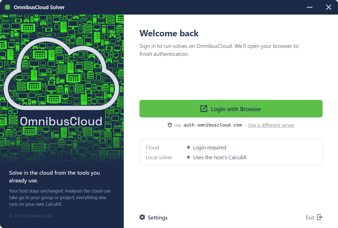Click the settings gear icon
338x228 pixels.
tap(142, 217)
